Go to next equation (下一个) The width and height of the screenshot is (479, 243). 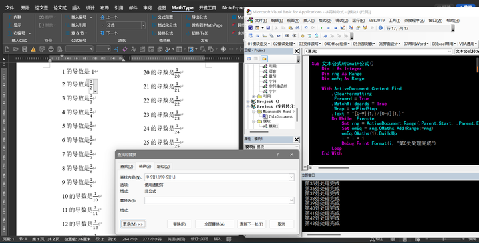tap(109, 33)
